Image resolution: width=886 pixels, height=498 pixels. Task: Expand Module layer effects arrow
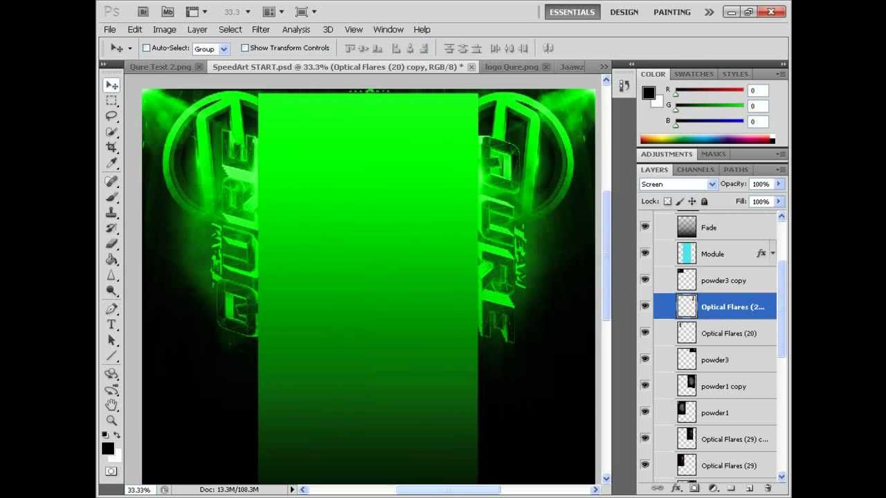pyautogui.click(x=772, y=254)
